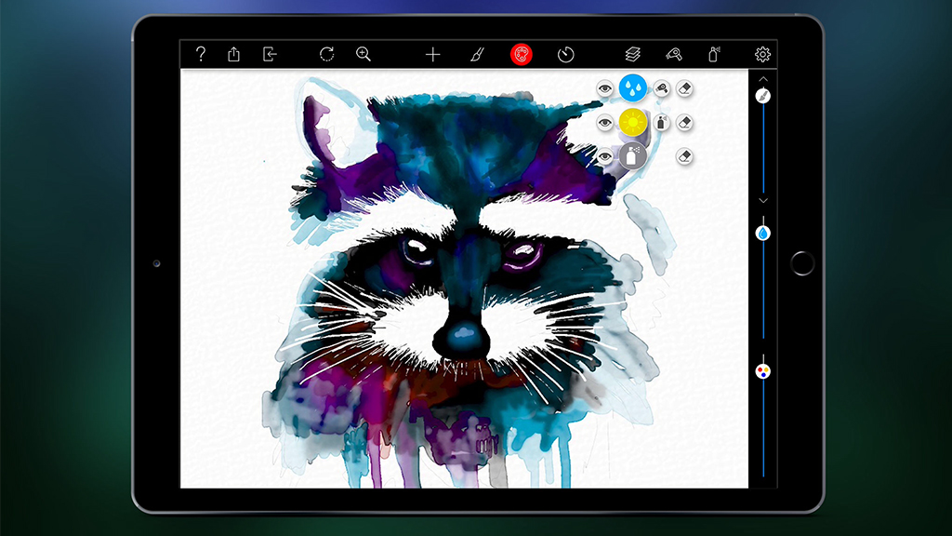This screenshot has width=952, height=536.
Task: Erase the top layer with its eraser button
Action: click(x=684, y=88)
